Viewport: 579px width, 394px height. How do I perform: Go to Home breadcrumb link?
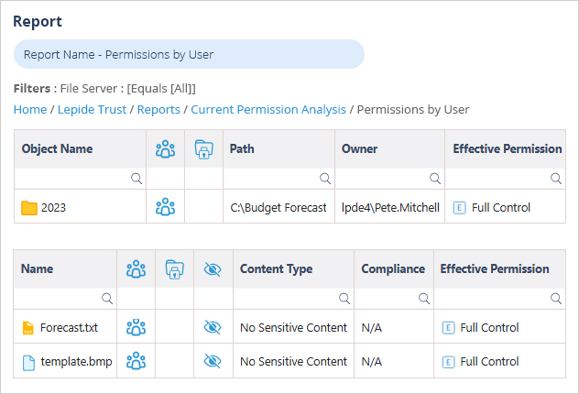coord(30,110)
